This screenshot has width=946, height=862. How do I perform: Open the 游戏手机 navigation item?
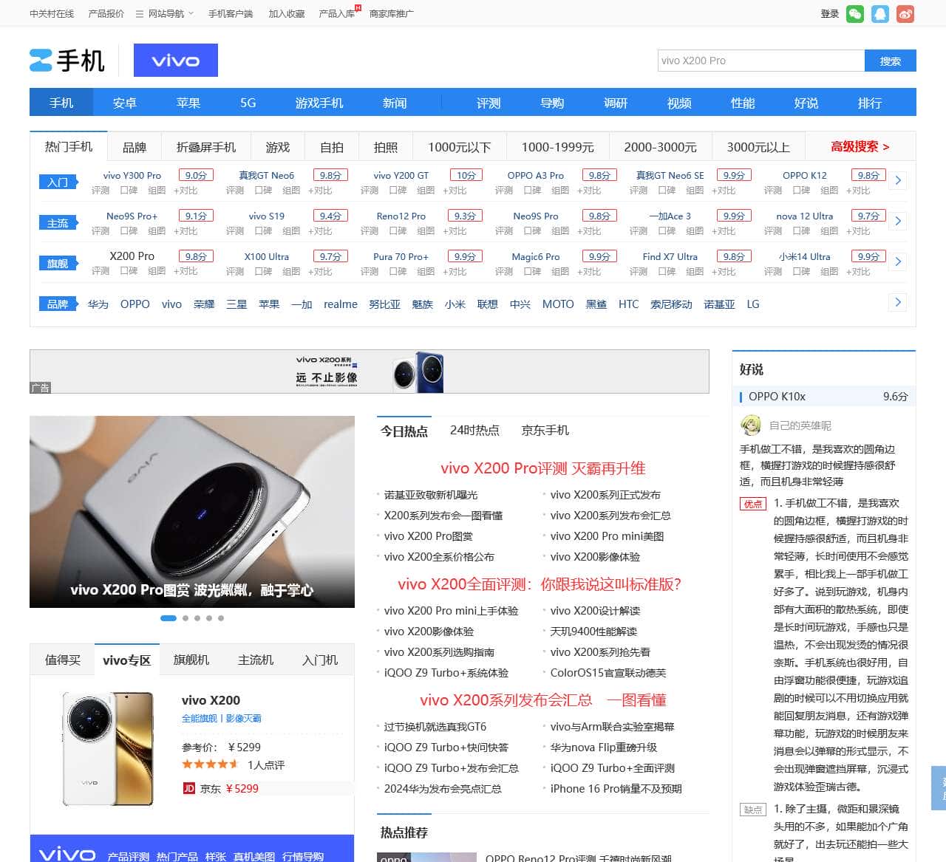(x=319, y=103)
